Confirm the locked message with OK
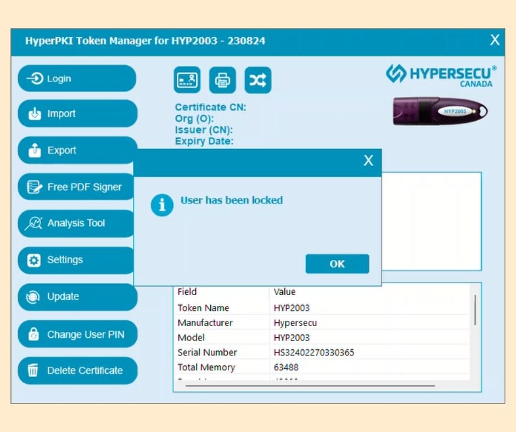This screenshot has width=516, height=432. (337, 264)
